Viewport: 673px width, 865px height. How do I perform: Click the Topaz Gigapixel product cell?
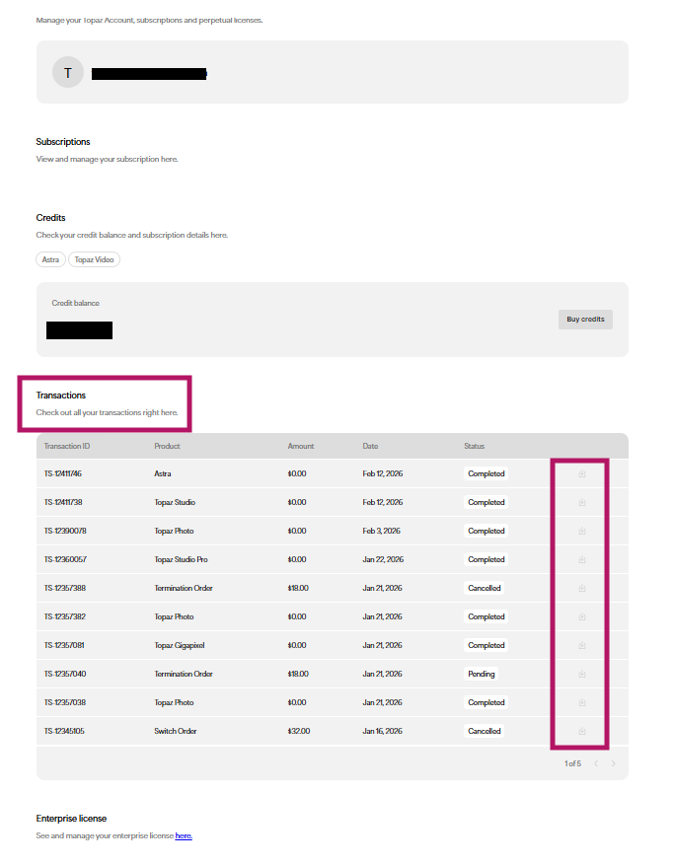(x=180, y=645)
